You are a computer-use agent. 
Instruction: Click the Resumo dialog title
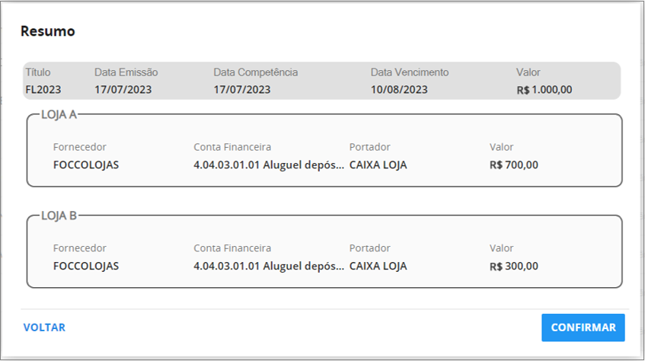(x=48, y=31)
